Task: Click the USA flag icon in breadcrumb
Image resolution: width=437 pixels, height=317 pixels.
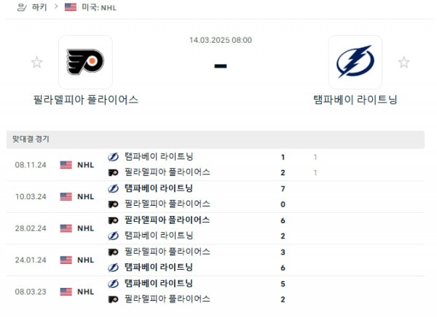Action: tap(70, 7)
